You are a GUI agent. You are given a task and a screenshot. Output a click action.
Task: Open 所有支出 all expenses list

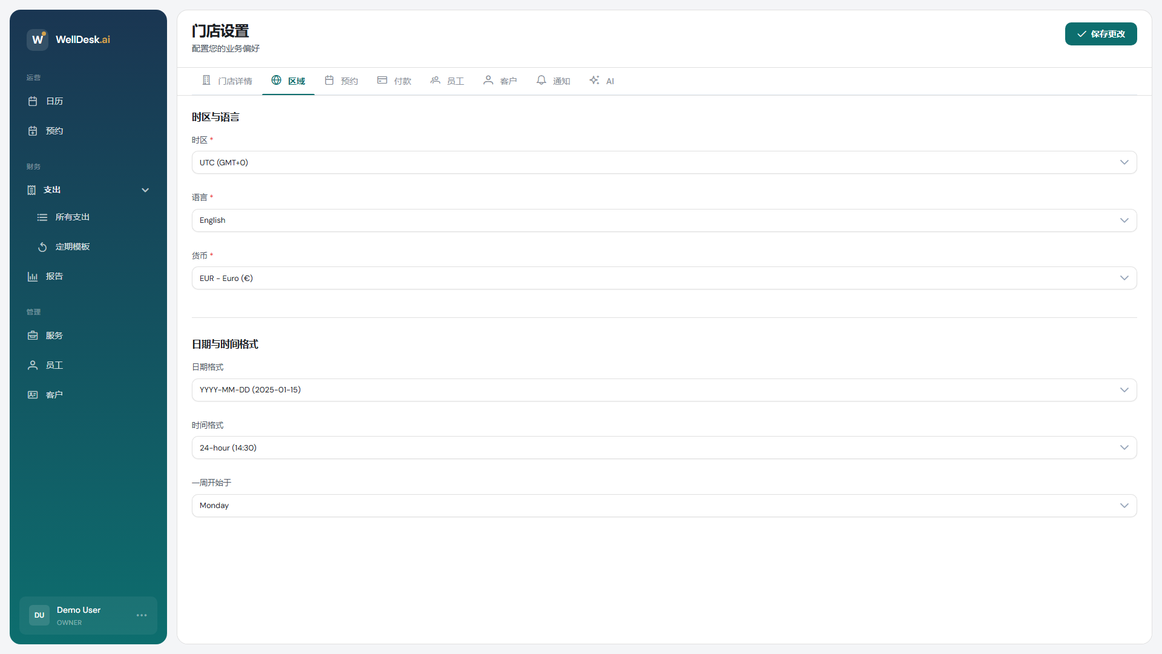[72, 217]
